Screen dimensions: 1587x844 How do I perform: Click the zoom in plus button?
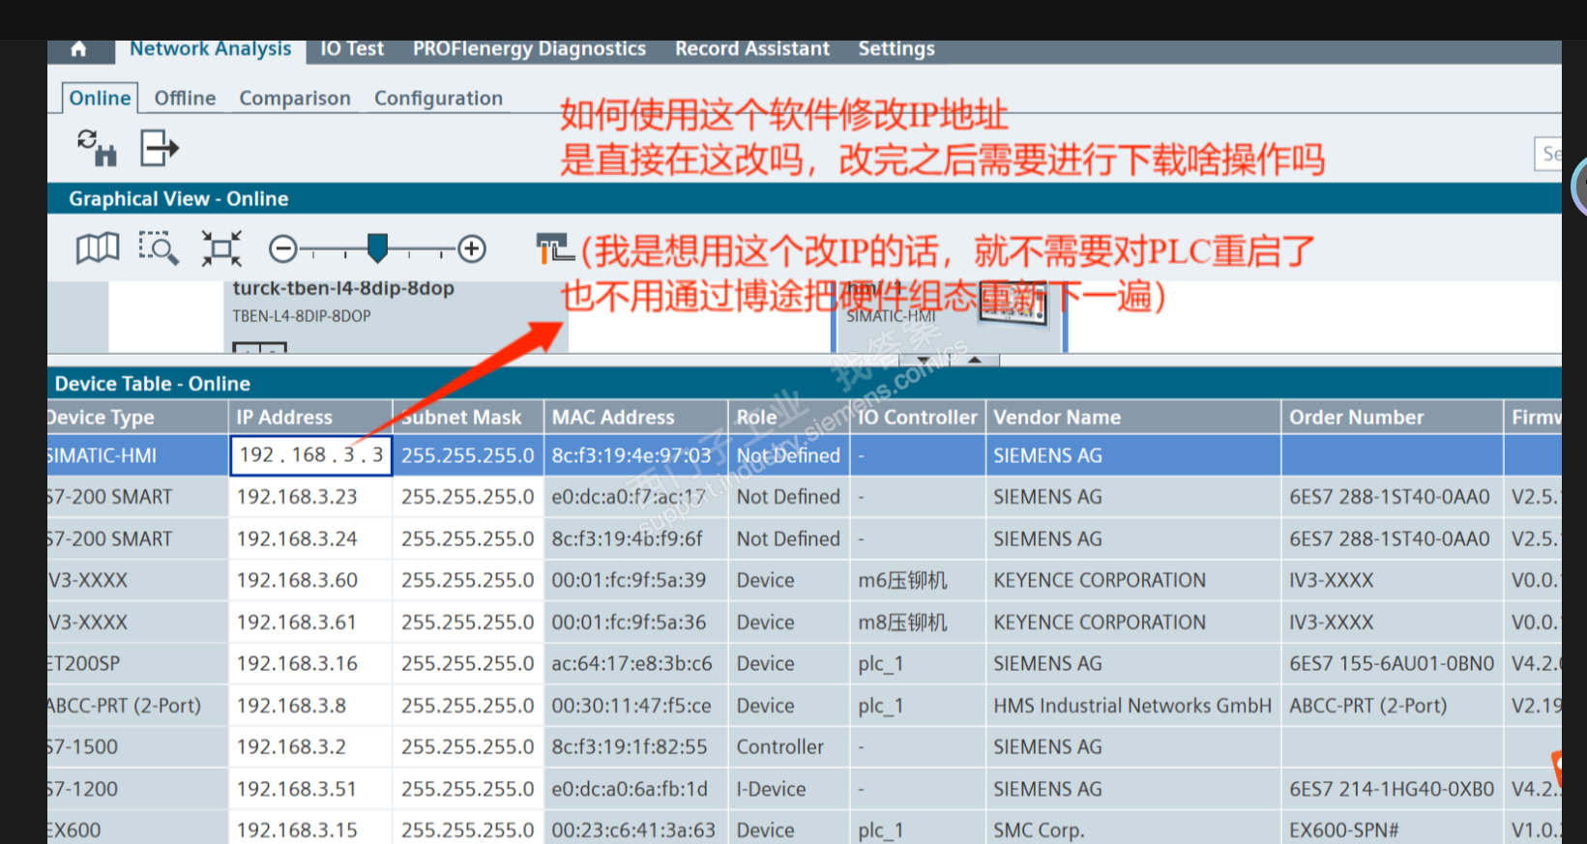472,249
